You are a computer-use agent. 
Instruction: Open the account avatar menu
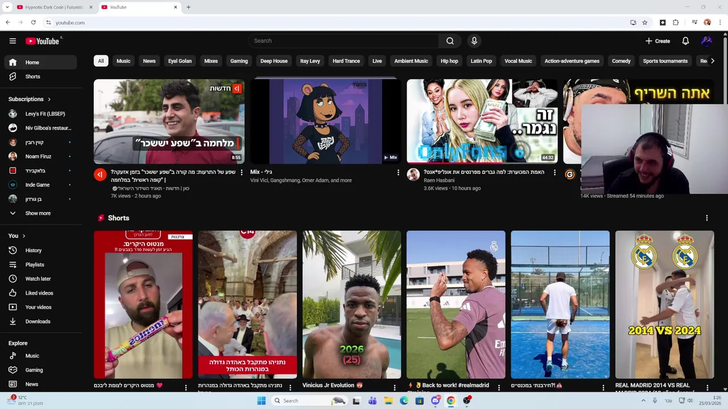(706, 41)
